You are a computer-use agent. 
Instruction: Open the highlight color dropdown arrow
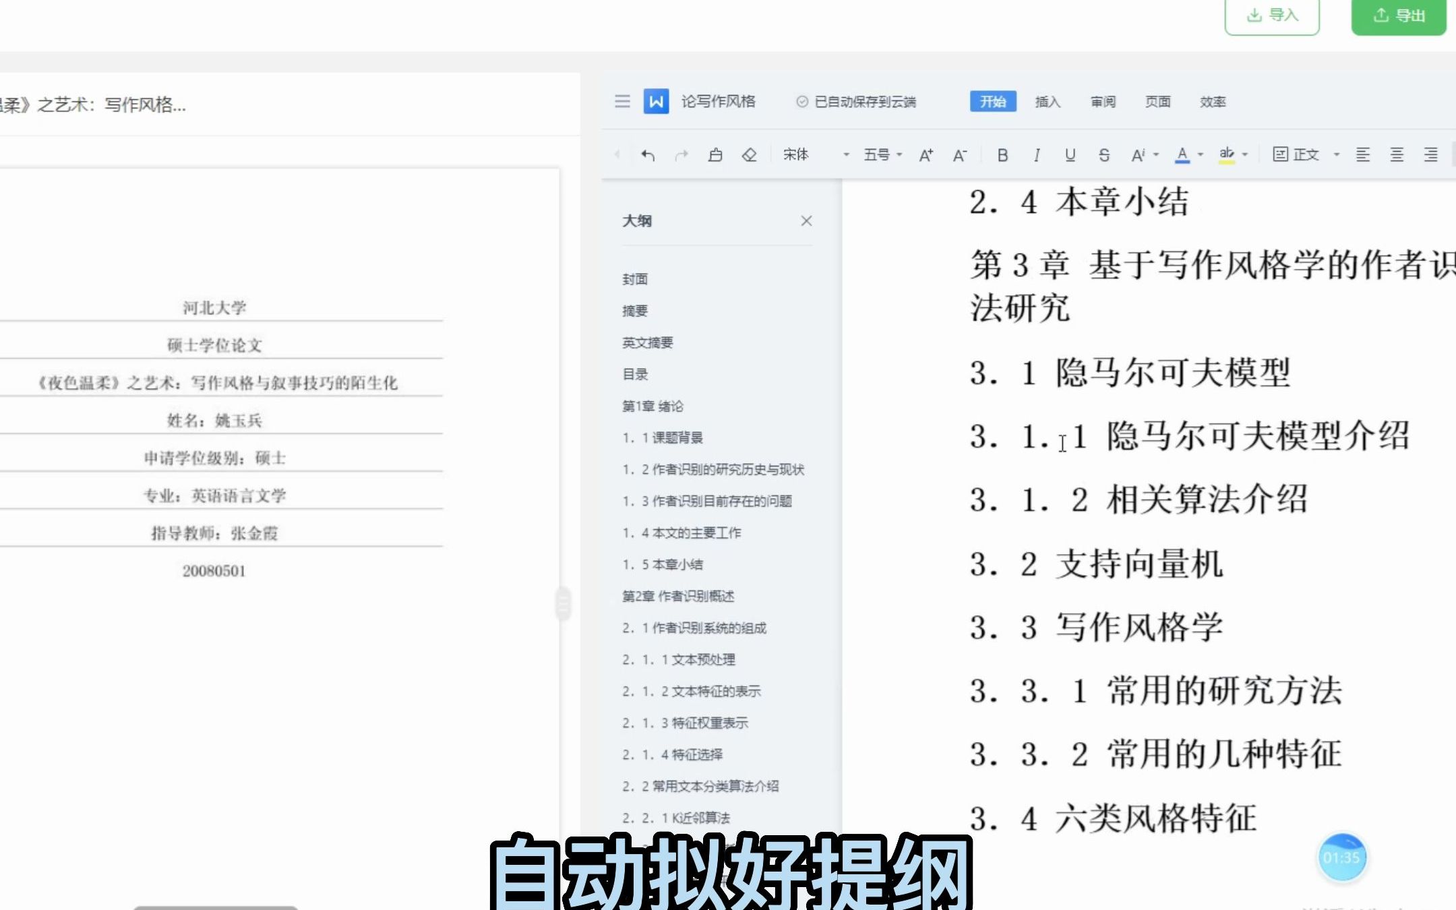point(1245,155)
